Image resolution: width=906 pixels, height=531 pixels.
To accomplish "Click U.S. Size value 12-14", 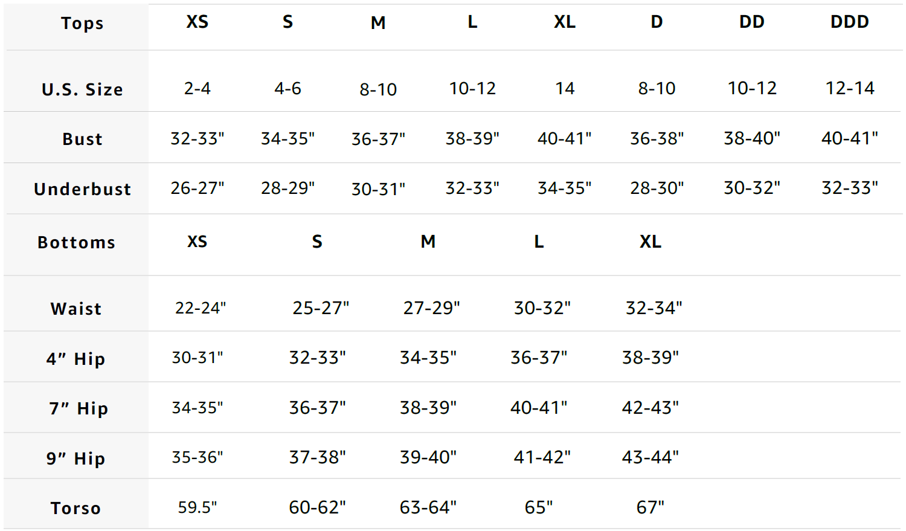I will click(x=849, y=89).
